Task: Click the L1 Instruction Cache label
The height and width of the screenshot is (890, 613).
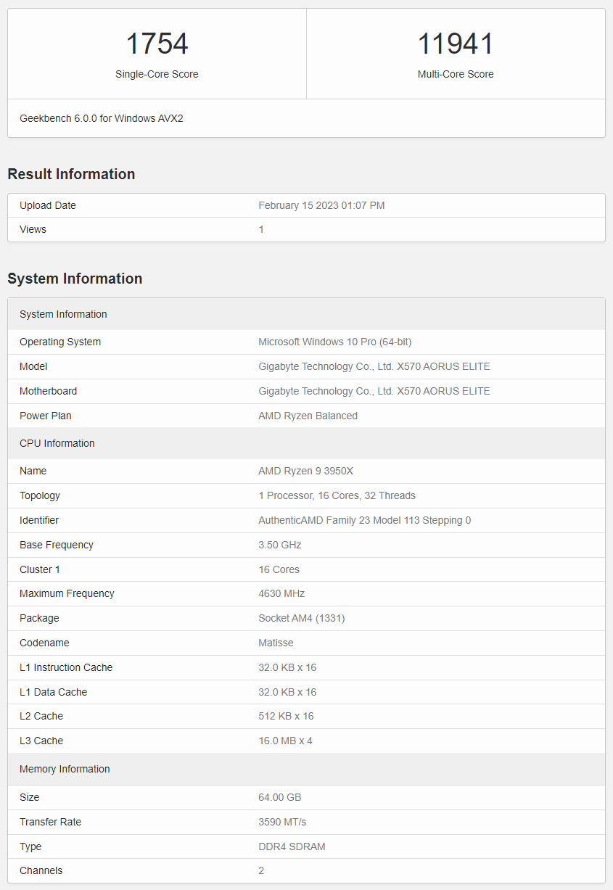Action: [66, 667]
